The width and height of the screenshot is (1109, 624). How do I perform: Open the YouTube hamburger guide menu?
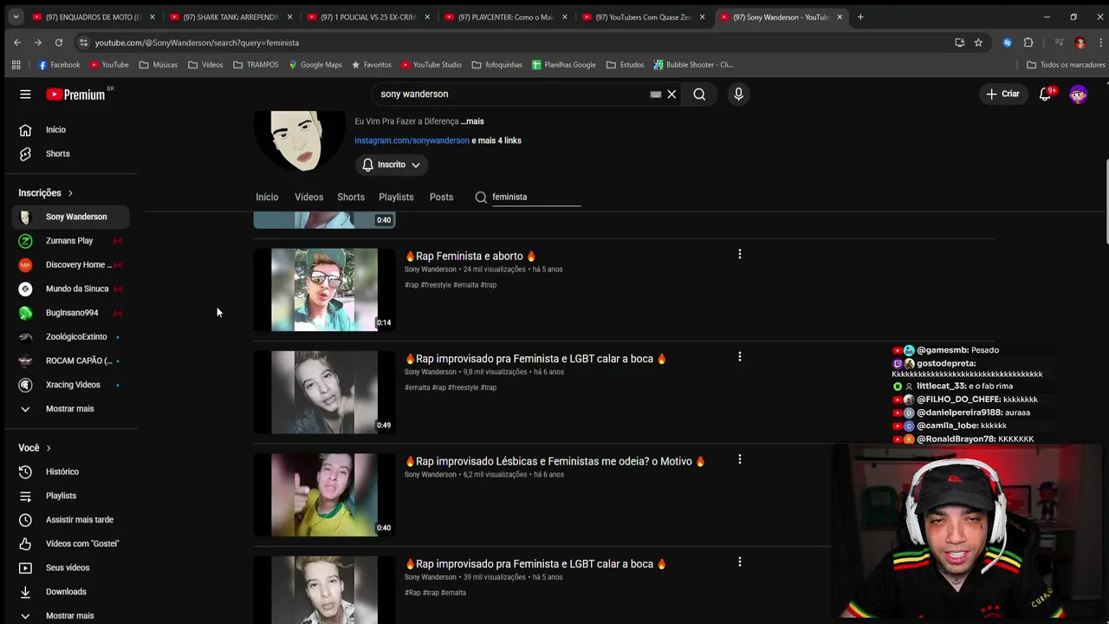25,94
